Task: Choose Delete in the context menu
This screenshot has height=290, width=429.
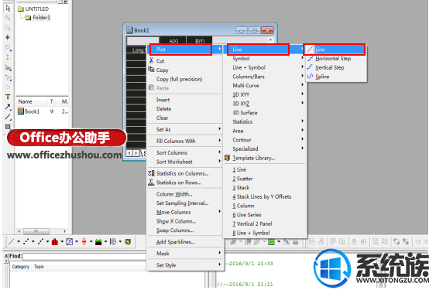Action: click(x=184, y=109)
